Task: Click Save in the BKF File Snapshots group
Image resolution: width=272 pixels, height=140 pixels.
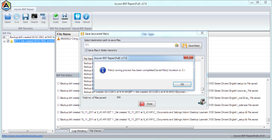Action: click(x=64, y=18)
